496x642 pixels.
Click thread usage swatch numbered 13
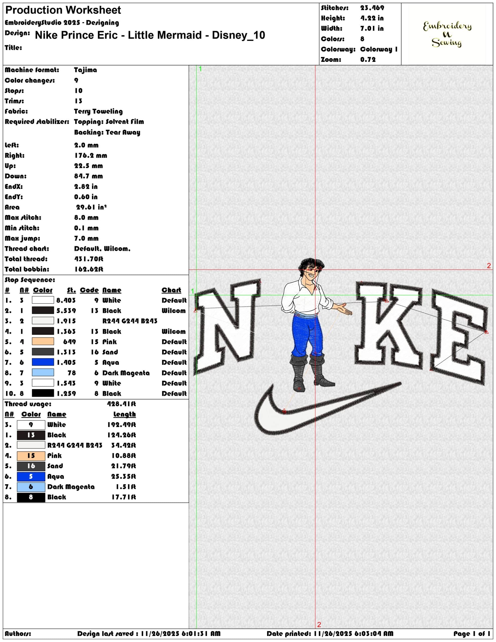click(31, 435)
